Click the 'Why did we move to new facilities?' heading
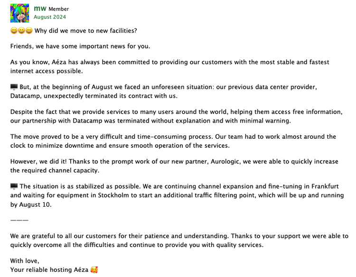The image size is (356, 277). pos(86,31)
